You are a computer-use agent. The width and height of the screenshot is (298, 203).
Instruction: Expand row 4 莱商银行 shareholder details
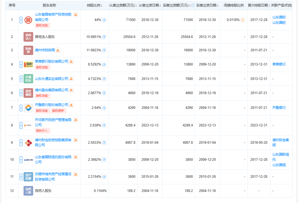pyautogui.click(x=21, y=64)
